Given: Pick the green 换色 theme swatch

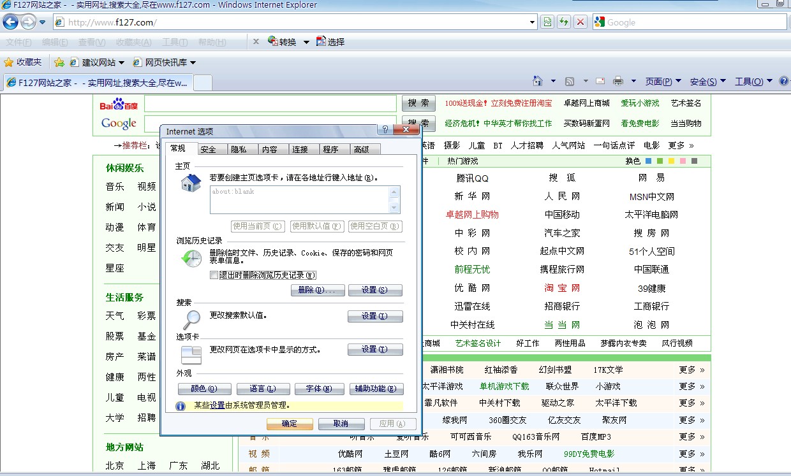Looking at the screenshot, I should [660, 161].
